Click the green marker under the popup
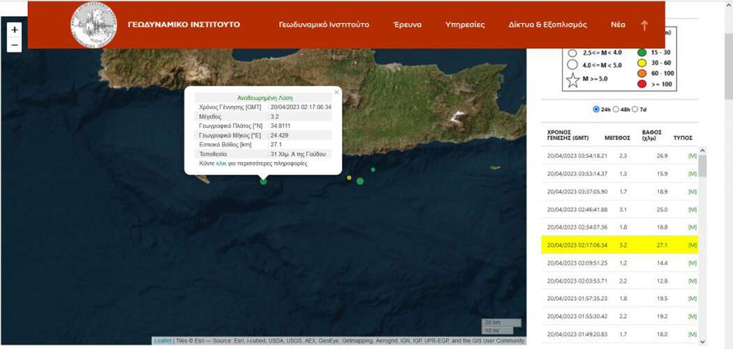The height and width of the screenshot is (349, 733). click(263, 181)
